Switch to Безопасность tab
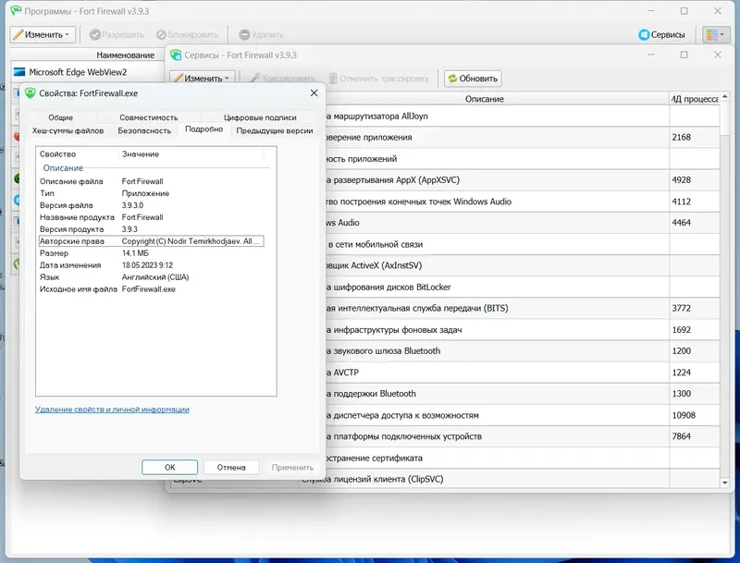 pos(144,130)
